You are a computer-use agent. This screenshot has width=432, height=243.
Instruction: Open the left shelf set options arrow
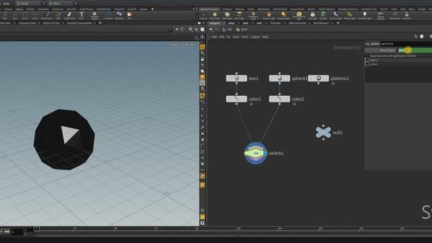pos(194,9)
